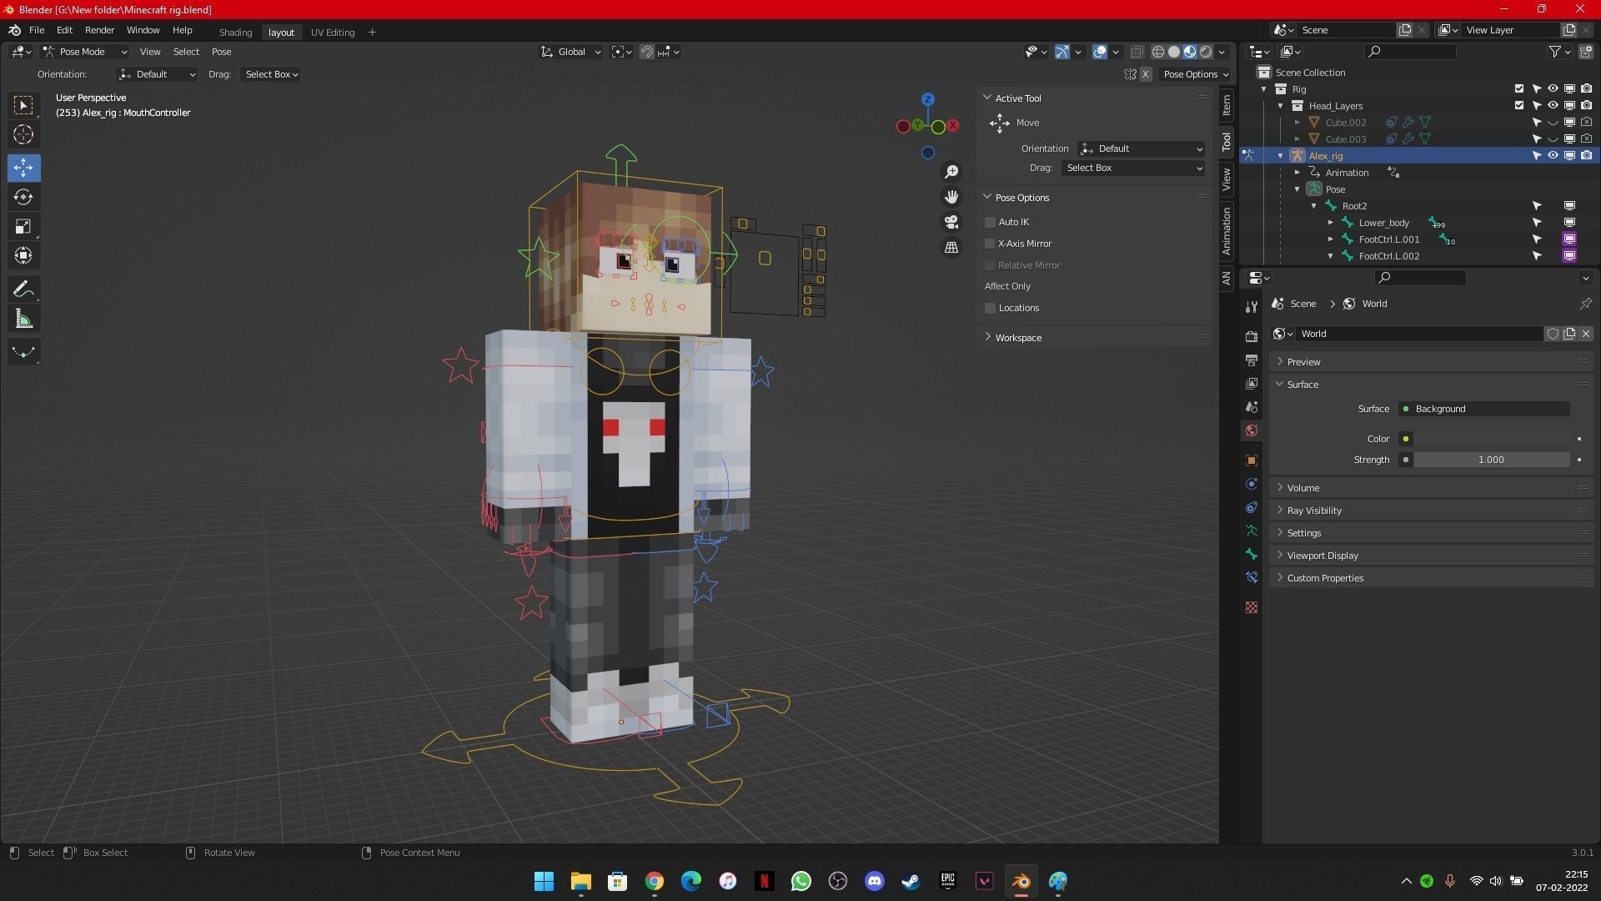1601x901 pixels.
Task: Open the Render menu
Action: (x=99, y=30)
